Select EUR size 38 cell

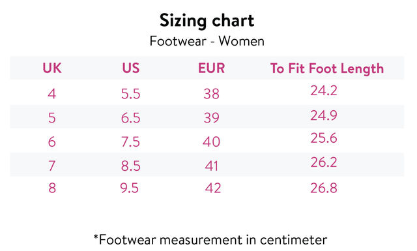[x=211, y=94]
